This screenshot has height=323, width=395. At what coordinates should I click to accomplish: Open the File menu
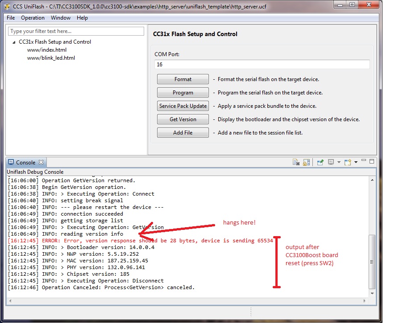pos(11,18)
